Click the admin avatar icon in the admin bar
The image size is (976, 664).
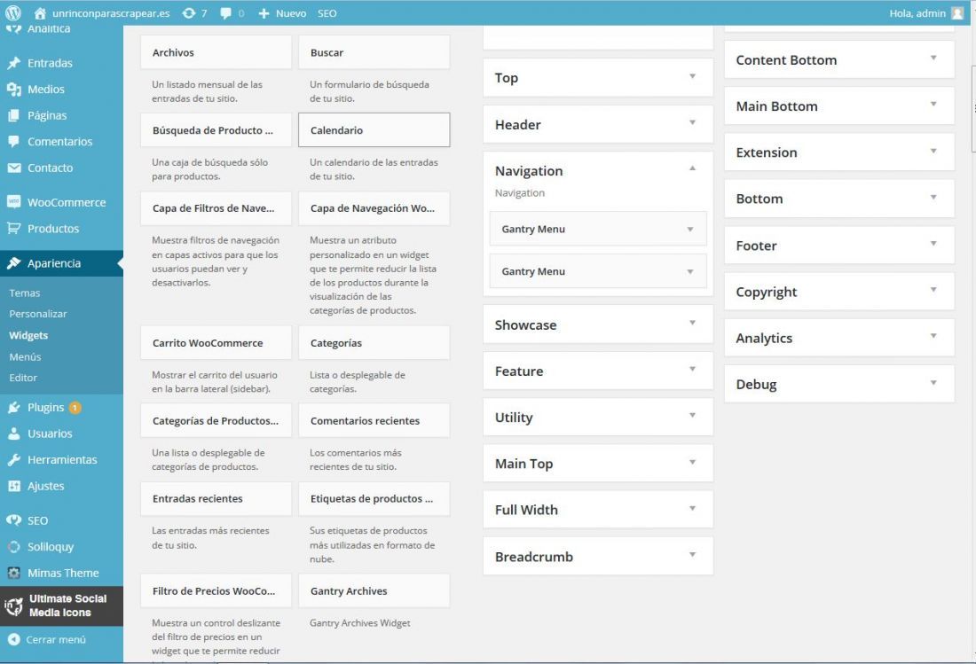(x=957, y=13)
